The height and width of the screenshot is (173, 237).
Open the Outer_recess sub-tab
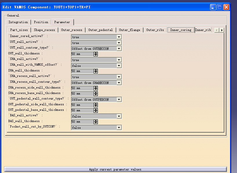[72, 30]
